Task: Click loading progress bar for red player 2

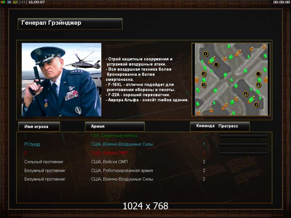Action: (243, 153)
